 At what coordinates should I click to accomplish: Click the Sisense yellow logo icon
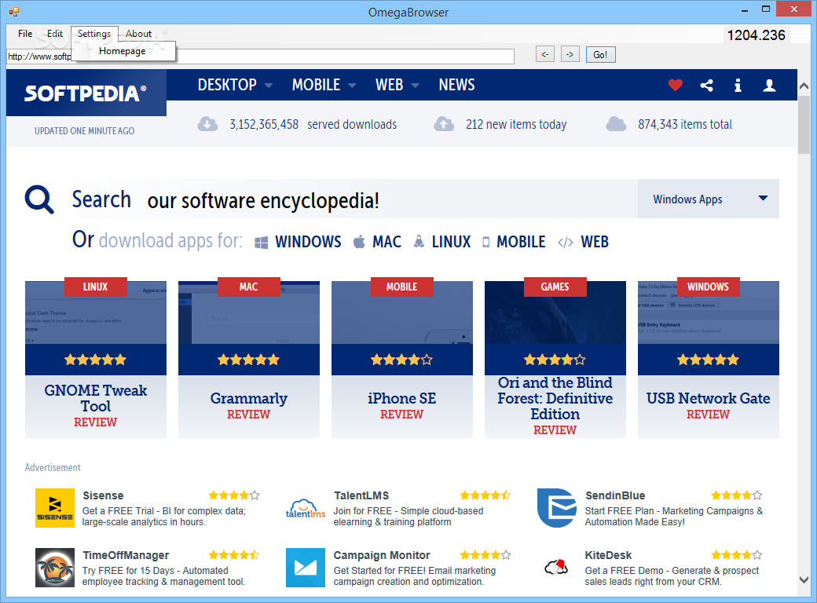click(55, 508)
